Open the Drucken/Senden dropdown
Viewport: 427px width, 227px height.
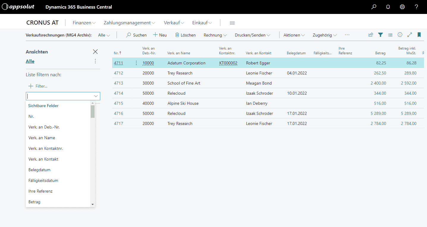(252, 35)
